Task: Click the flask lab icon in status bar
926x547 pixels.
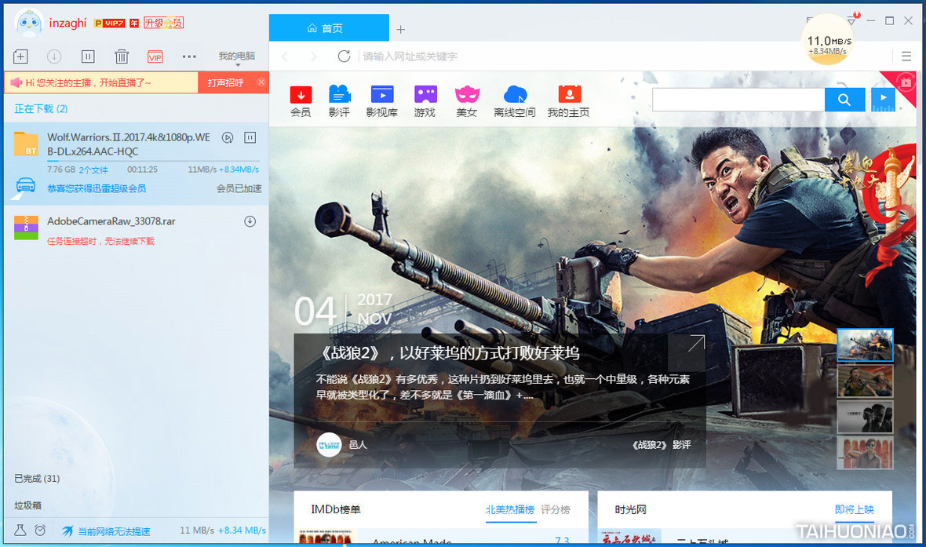Action: [x=20, y=531]
